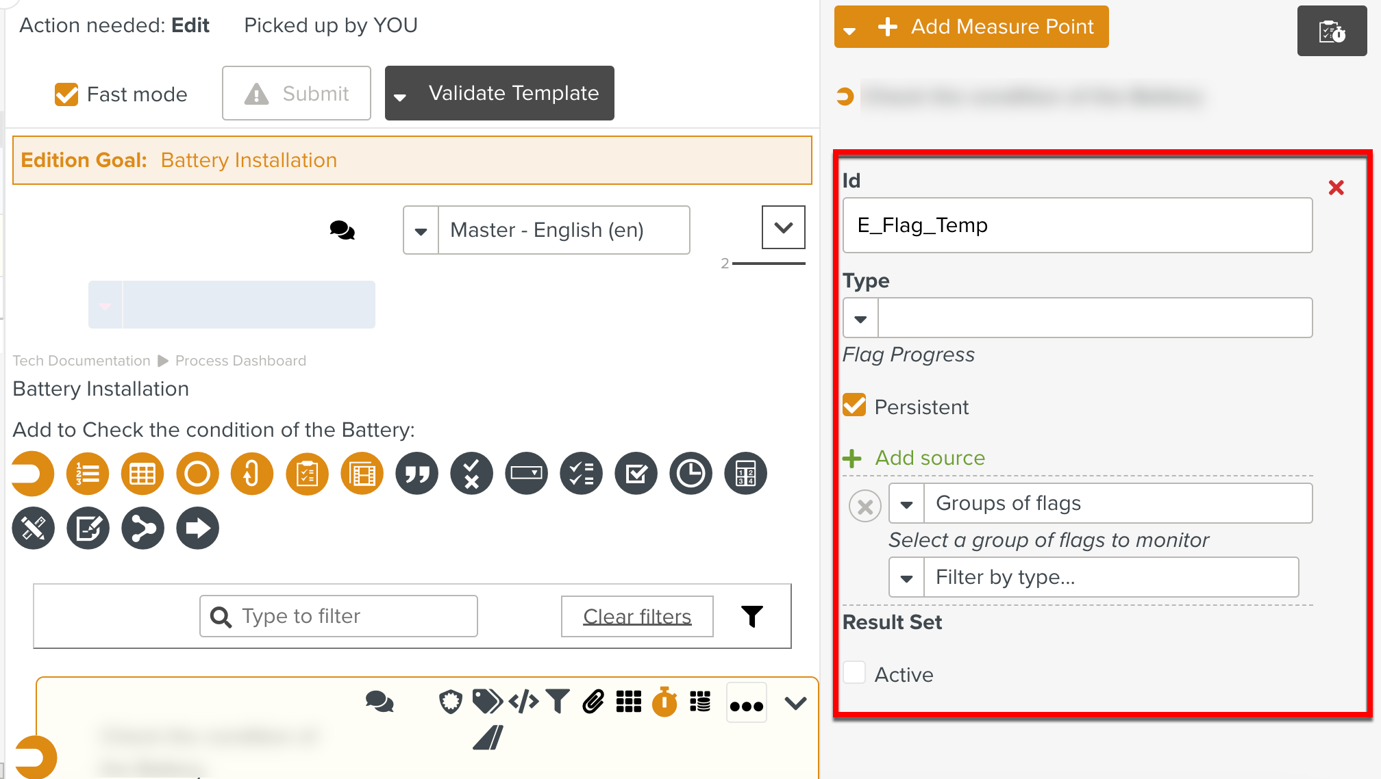Open the three-dots more options menu
1381x779 pixels.
pyautogui.click(x=746, y=704)
